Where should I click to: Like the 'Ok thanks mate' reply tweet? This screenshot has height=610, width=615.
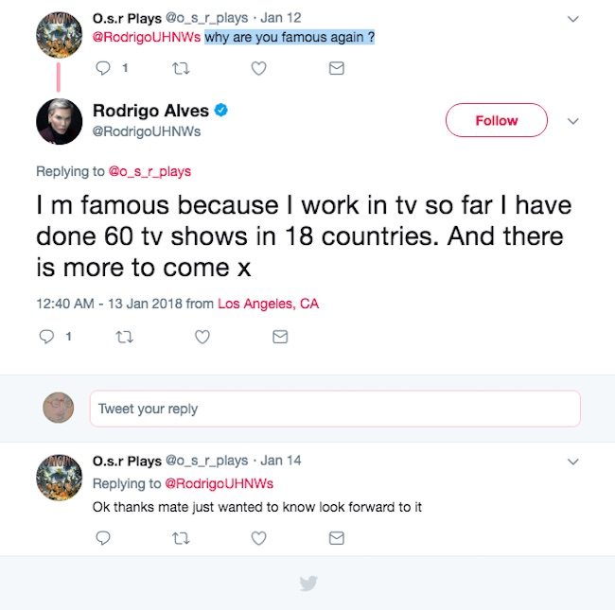click(258, 537)
